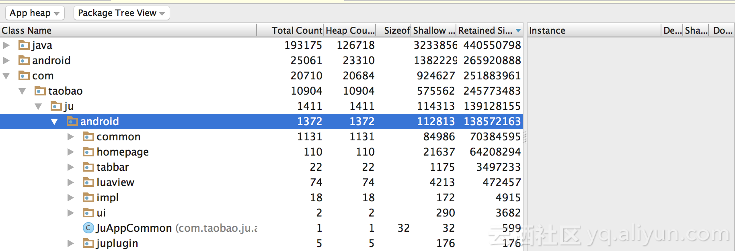The height and width of the screenshot is (251, 735).
Task: Collapse the com package node
Action: (6, 76)
